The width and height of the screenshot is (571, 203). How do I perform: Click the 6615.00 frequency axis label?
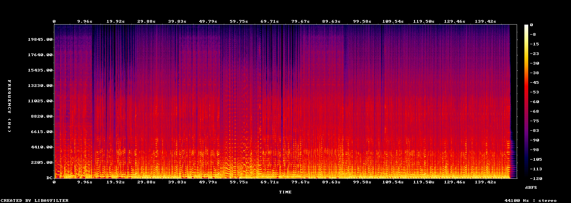click(42, 132)
